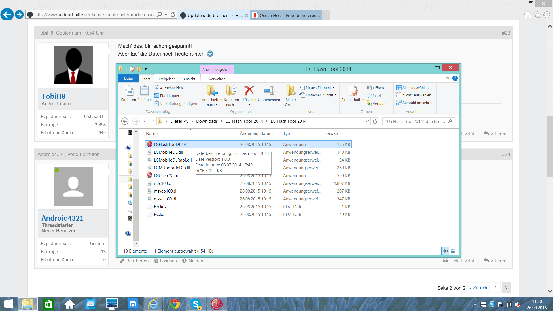Click Melden link under post
Image resolution: width=553 pixels, height=311 pixels.
coord(193,261)
